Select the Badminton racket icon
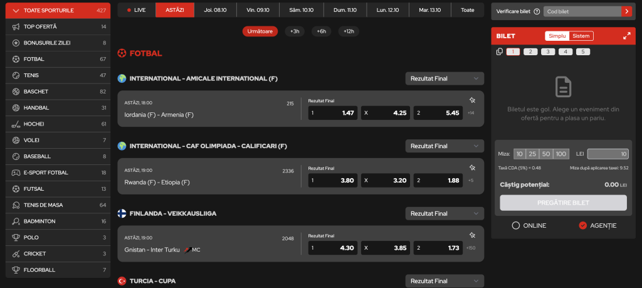Screen dimensions: 642x288 click(x=16, y=221)
